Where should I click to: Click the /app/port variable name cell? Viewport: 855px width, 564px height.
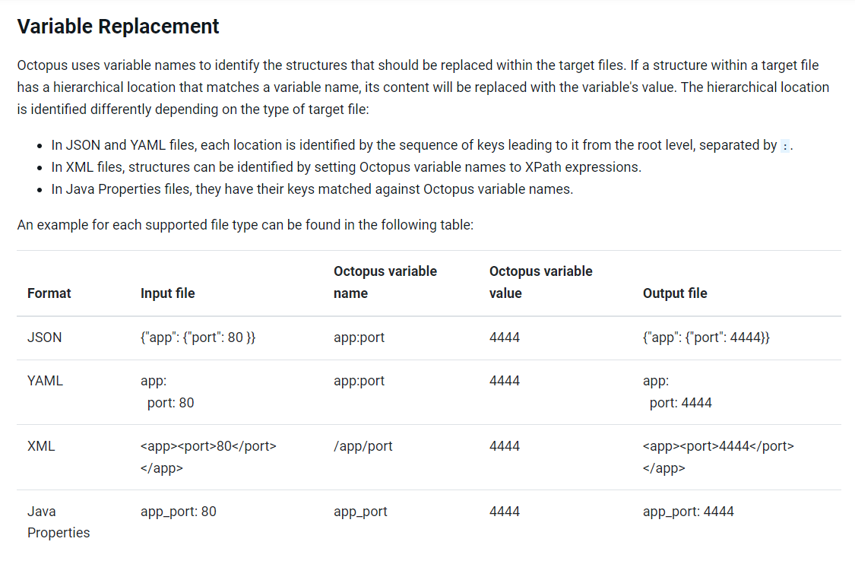(x=363, y=447)
